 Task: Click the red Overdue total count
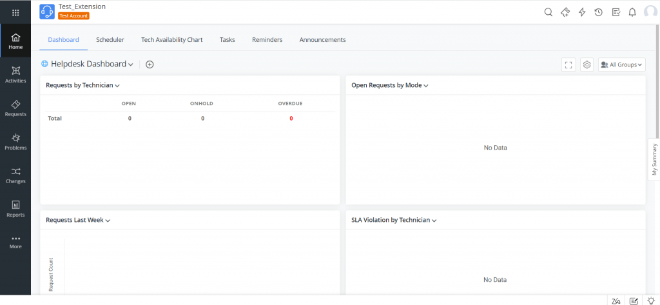[291, 119]
